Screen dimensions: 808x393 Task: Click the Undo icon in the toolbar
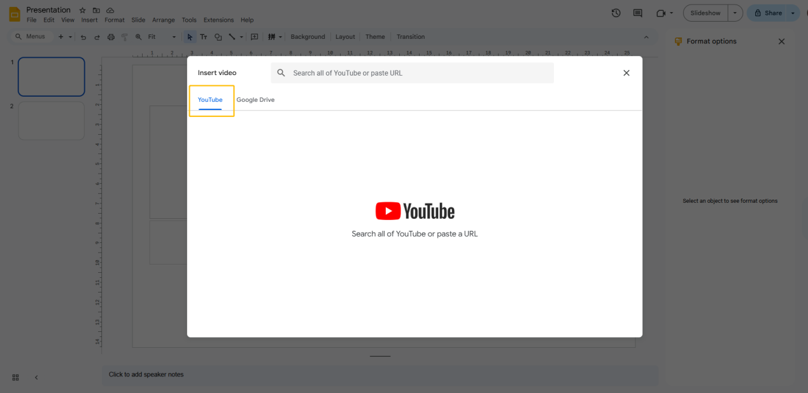click(83, 36)
